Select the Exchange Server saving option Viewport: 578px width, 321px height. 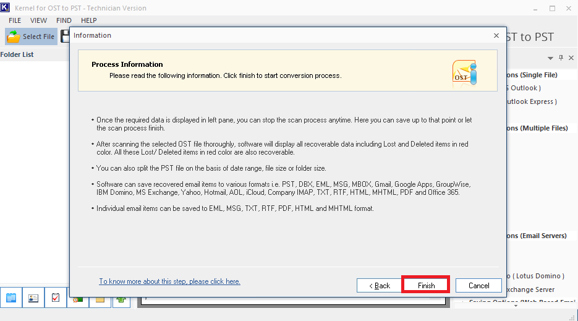tap(530, 289)
